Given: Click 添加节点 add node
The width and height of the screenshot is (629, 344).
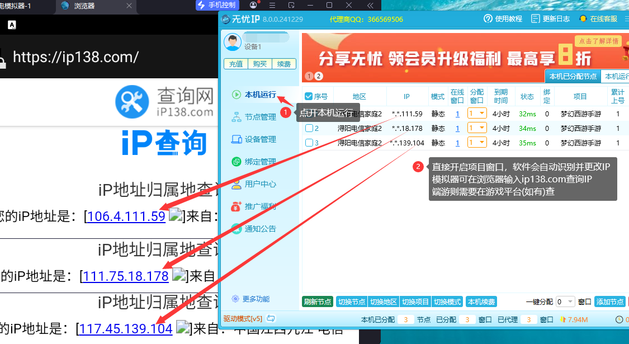Looking at the screenshot, I should 610,302.
